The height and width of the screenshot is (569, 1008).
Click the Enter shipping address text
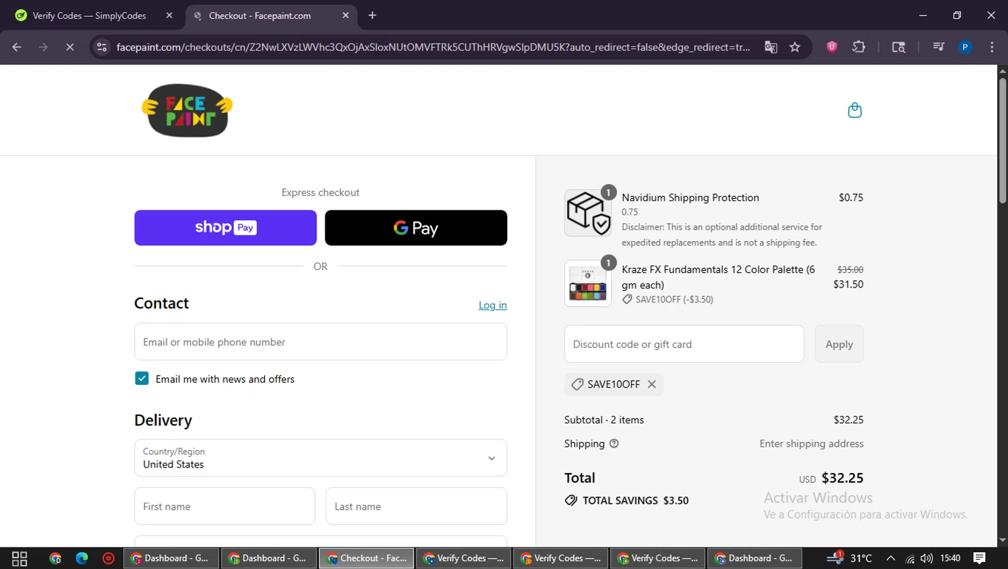click(x=811, y=443)
